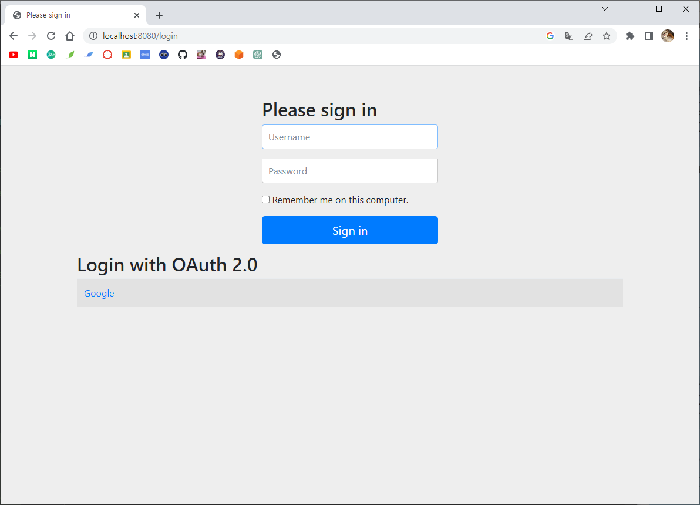Screen dimensions: 700x505
Task: Open the GitHub bookmark icon
Action: point(183,55)
